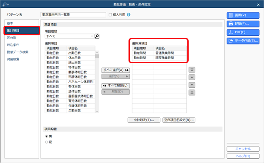Click the 選択(S) button
The image size is (264, 163).
[116, 76]
